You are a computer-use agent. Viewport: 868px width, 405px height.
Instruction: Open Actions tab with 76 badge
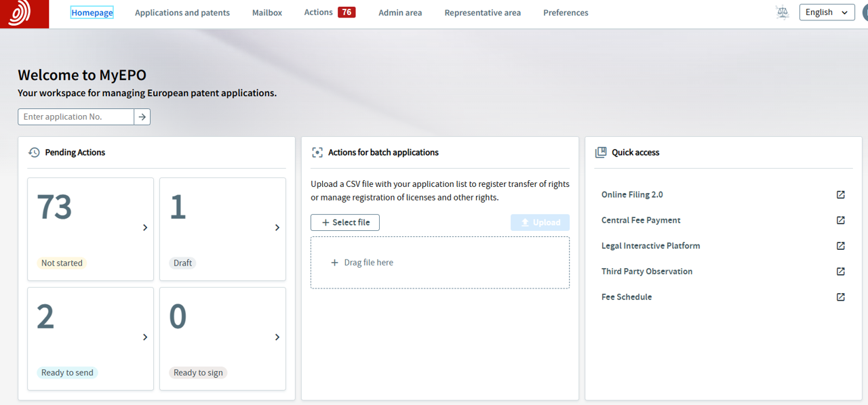click(330, 12)
